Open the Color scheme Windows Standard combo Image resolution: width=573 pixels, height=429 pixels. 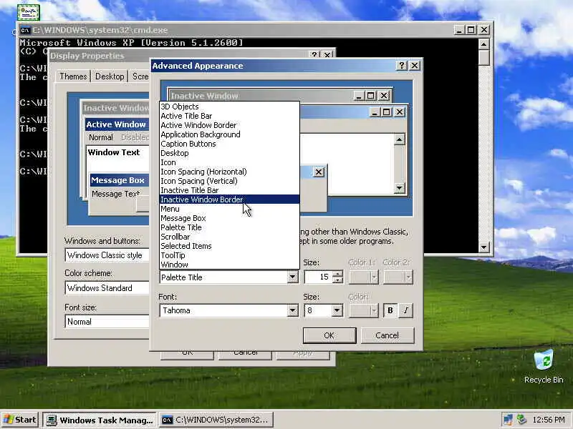(x=107, y=288)
